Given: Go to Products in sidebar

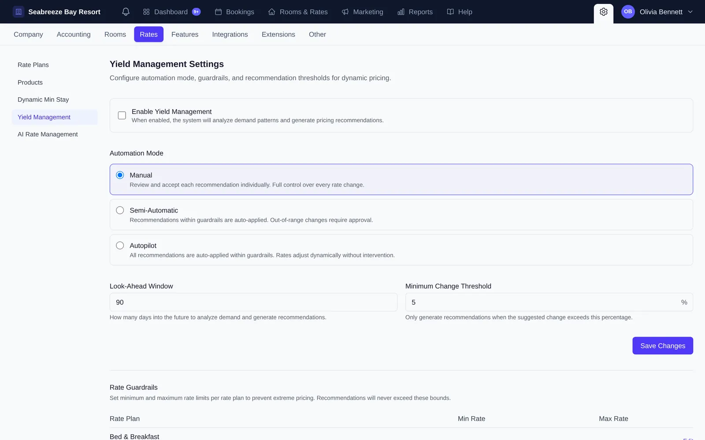Looking at the screenshot, I should [x=55, y=82].
